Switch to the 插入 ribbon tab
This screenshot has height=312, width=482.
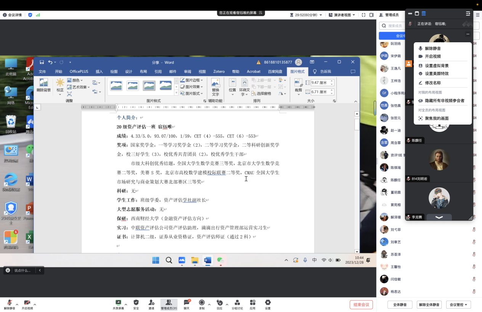(x=99, y=71)
